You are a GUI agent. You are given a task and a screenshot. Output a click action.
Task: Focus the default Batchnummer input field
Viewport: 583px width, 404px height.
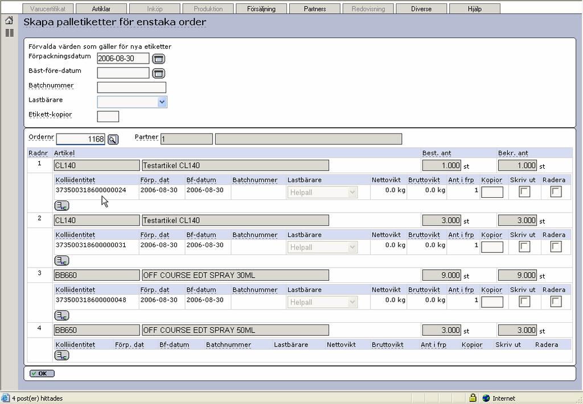(x=132, y=87)
